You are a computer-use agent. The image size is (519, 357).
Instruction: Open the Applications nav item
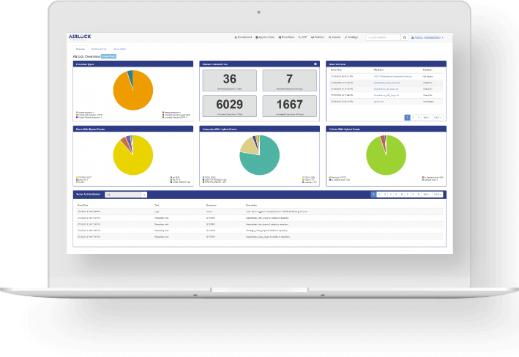click(x=265, y=37)
